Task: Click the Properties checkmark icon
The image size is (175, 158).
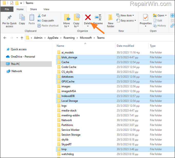Action: tap(146, 17)
